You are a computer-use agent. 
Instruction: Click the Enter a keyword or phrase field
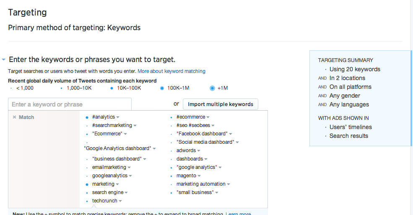[70, 104]
